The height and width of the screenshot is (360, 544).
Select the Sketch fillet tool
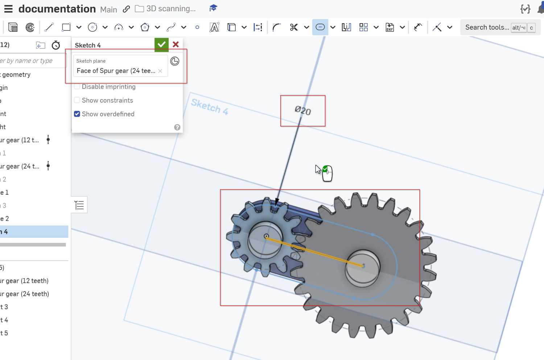pyautogui.click(x=277, y=27)
